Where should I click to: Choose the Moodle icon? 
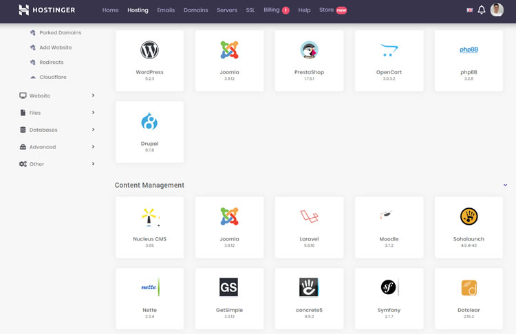tap(387, 214)
